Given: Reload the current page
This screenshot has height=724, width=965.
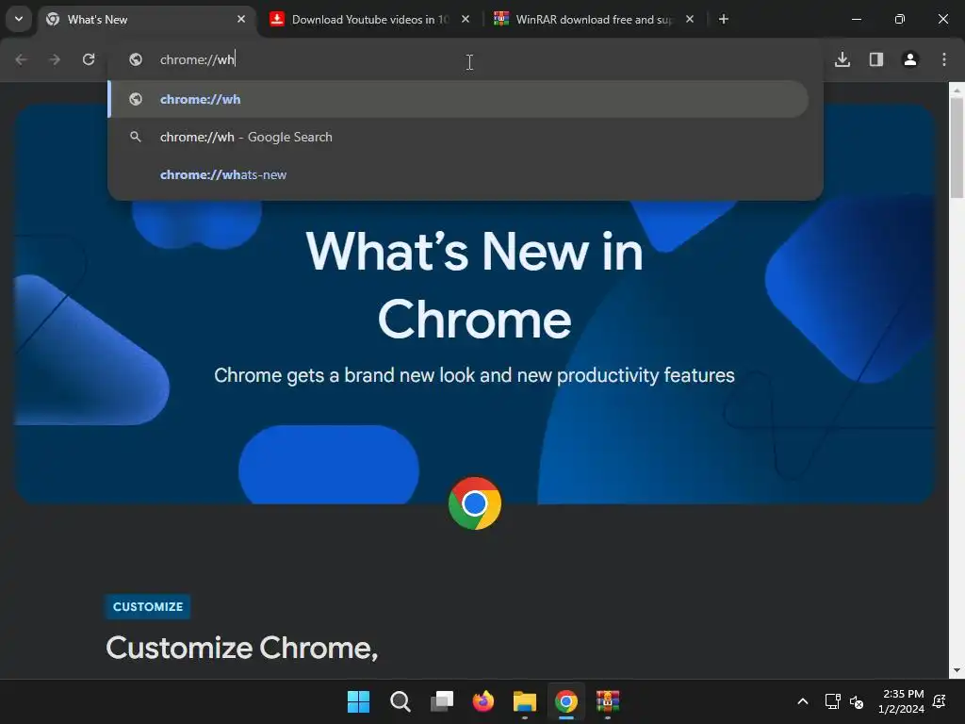Looking at the screenshot, I should tap(89, 59).
